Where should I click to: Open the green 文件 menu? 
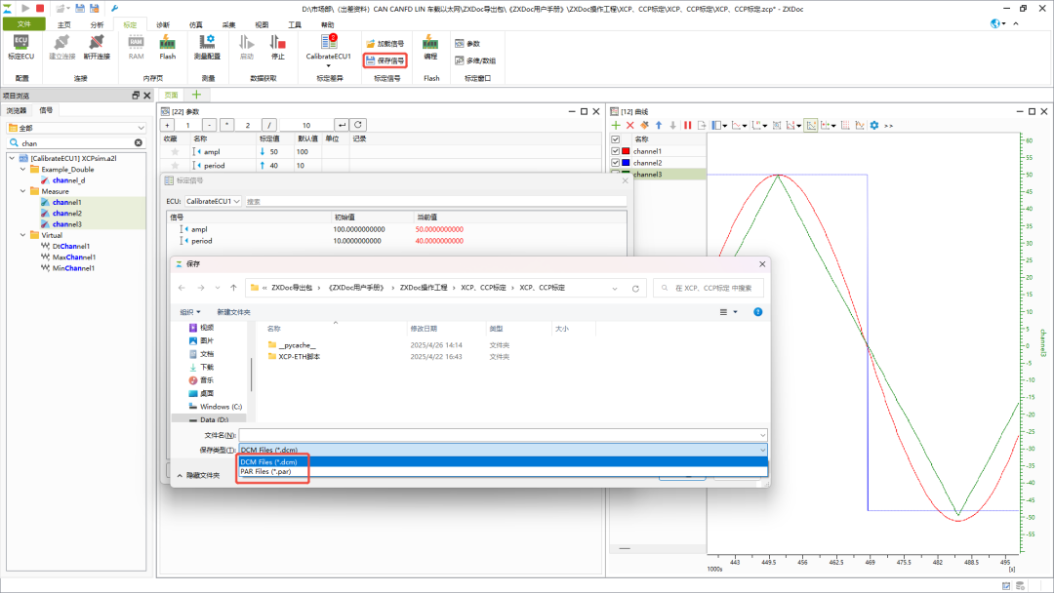tap(24, 24)
